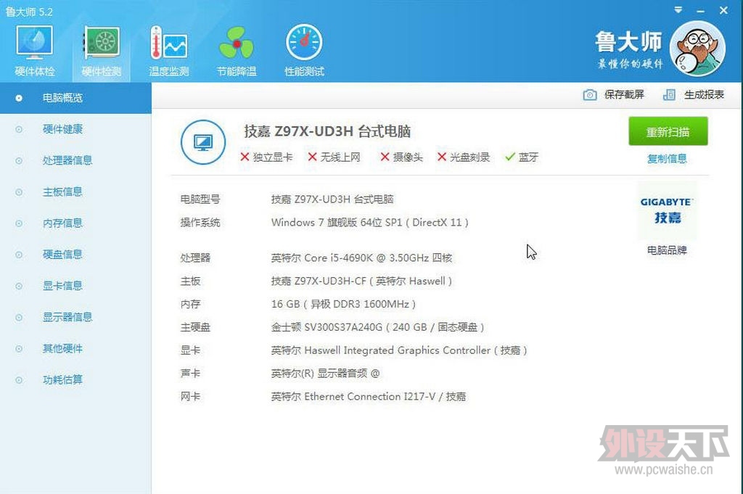Viewport: 743px width, 494px height.
Task: Click red X beside 独立显卡
Action: 245,157
